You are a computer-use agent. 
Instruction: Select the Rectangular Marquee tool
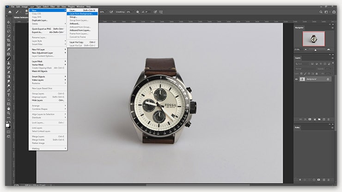(9, 27)
